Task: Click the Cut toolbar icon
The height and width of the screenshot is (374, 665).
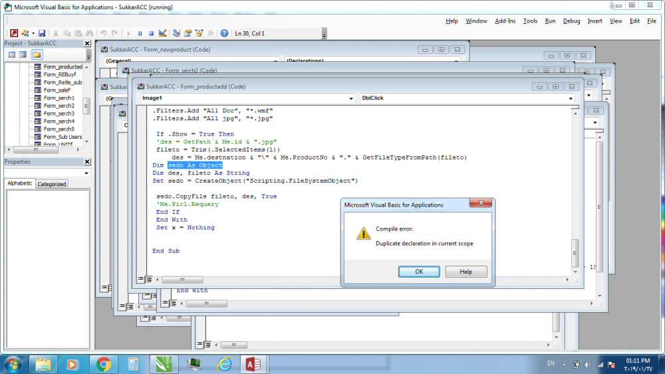Action: tap(56, 33)
